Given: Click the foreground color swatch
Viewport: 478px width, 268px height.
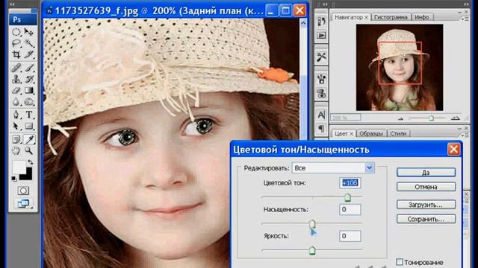Looking at the screenshot, I should click(x=19, y=167).
